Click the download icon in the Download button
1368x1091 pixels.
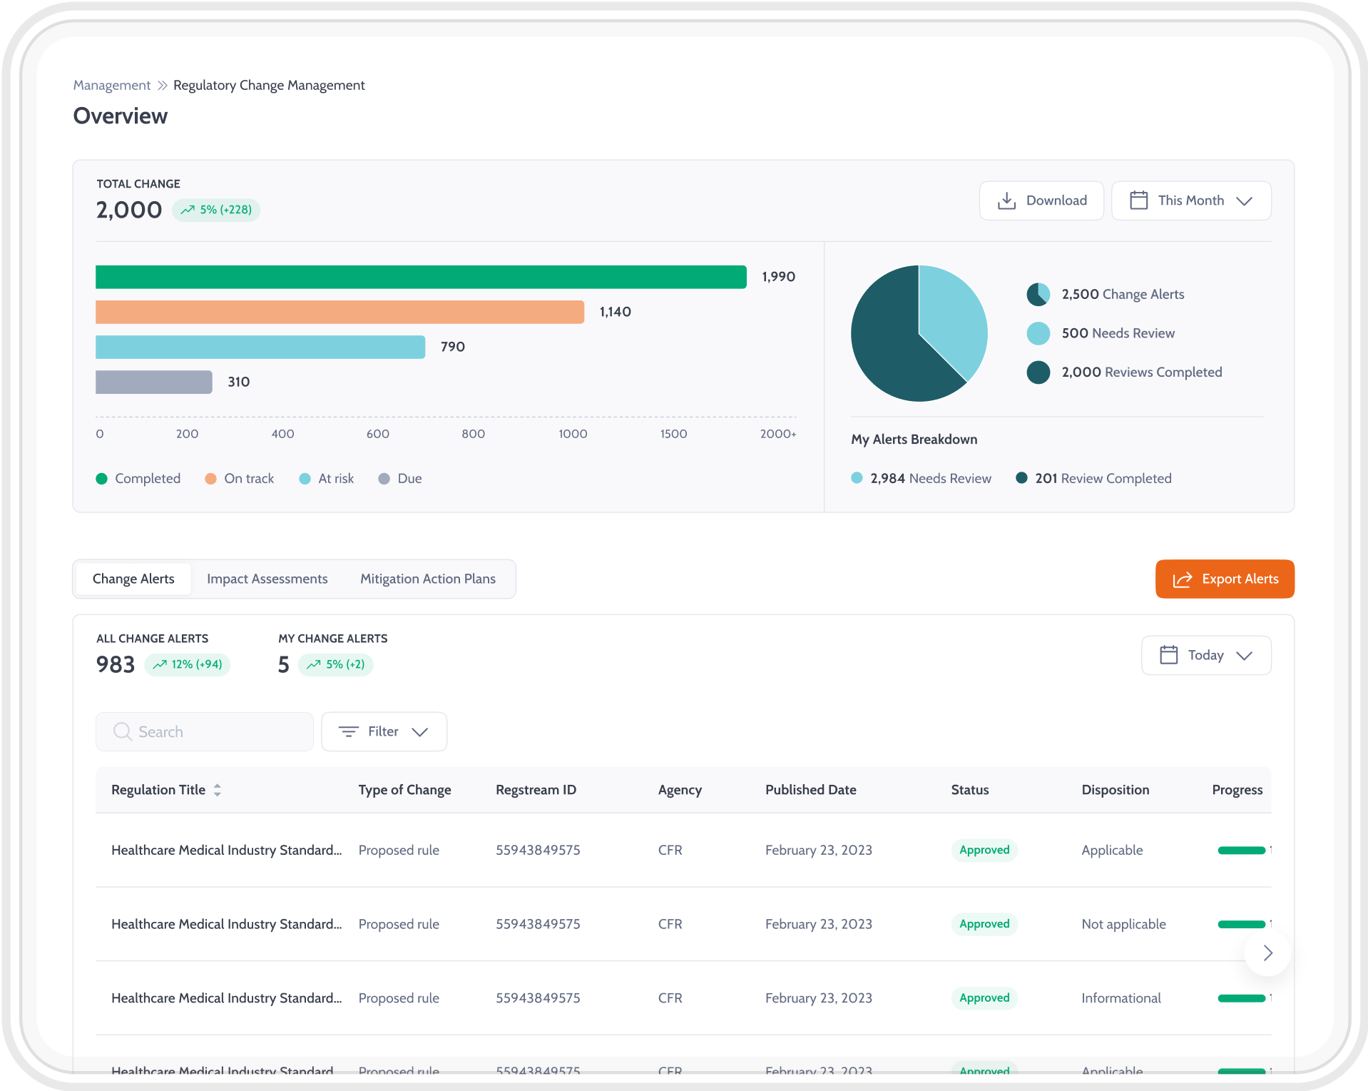pos(1007,201)
